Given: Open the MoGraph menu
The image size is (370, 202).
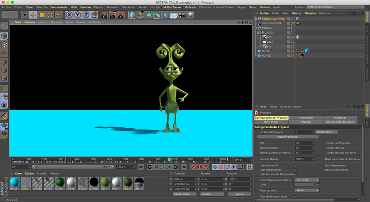Looking at the screenshot, I should [190, 7].
